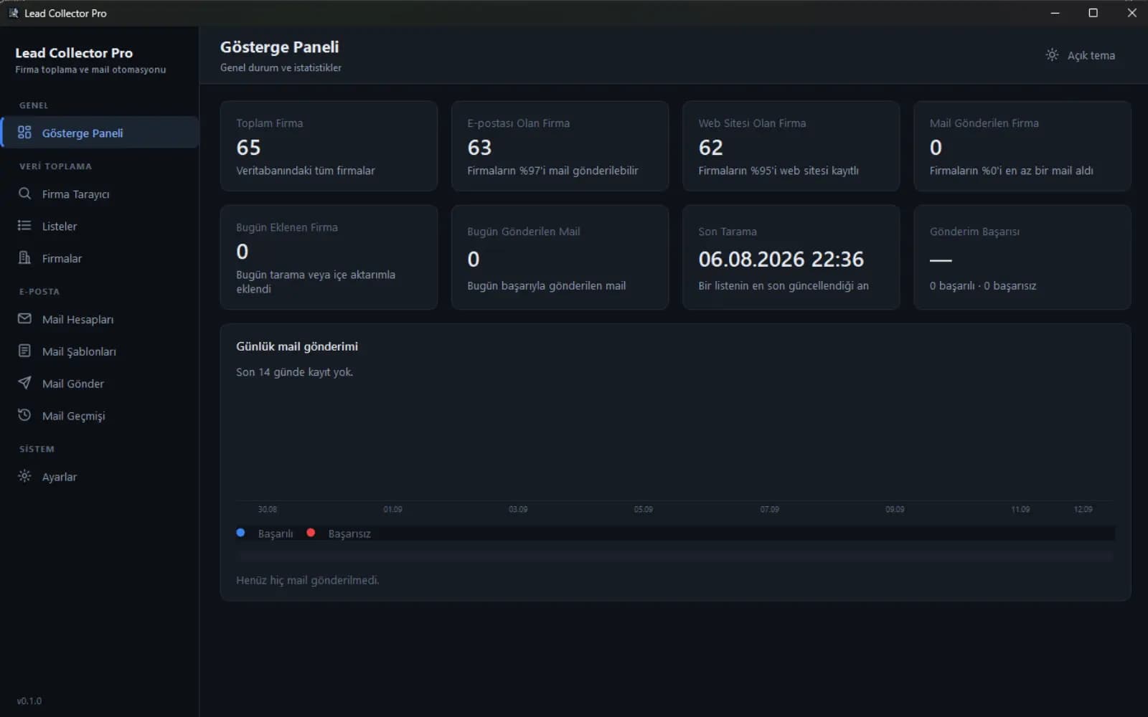Click the Mail Geçmişi history clock icon

click(x=24, y=416)
